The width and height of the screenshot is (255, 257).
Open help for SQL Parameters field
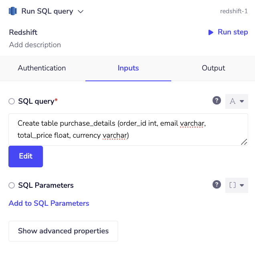(217, 185)
